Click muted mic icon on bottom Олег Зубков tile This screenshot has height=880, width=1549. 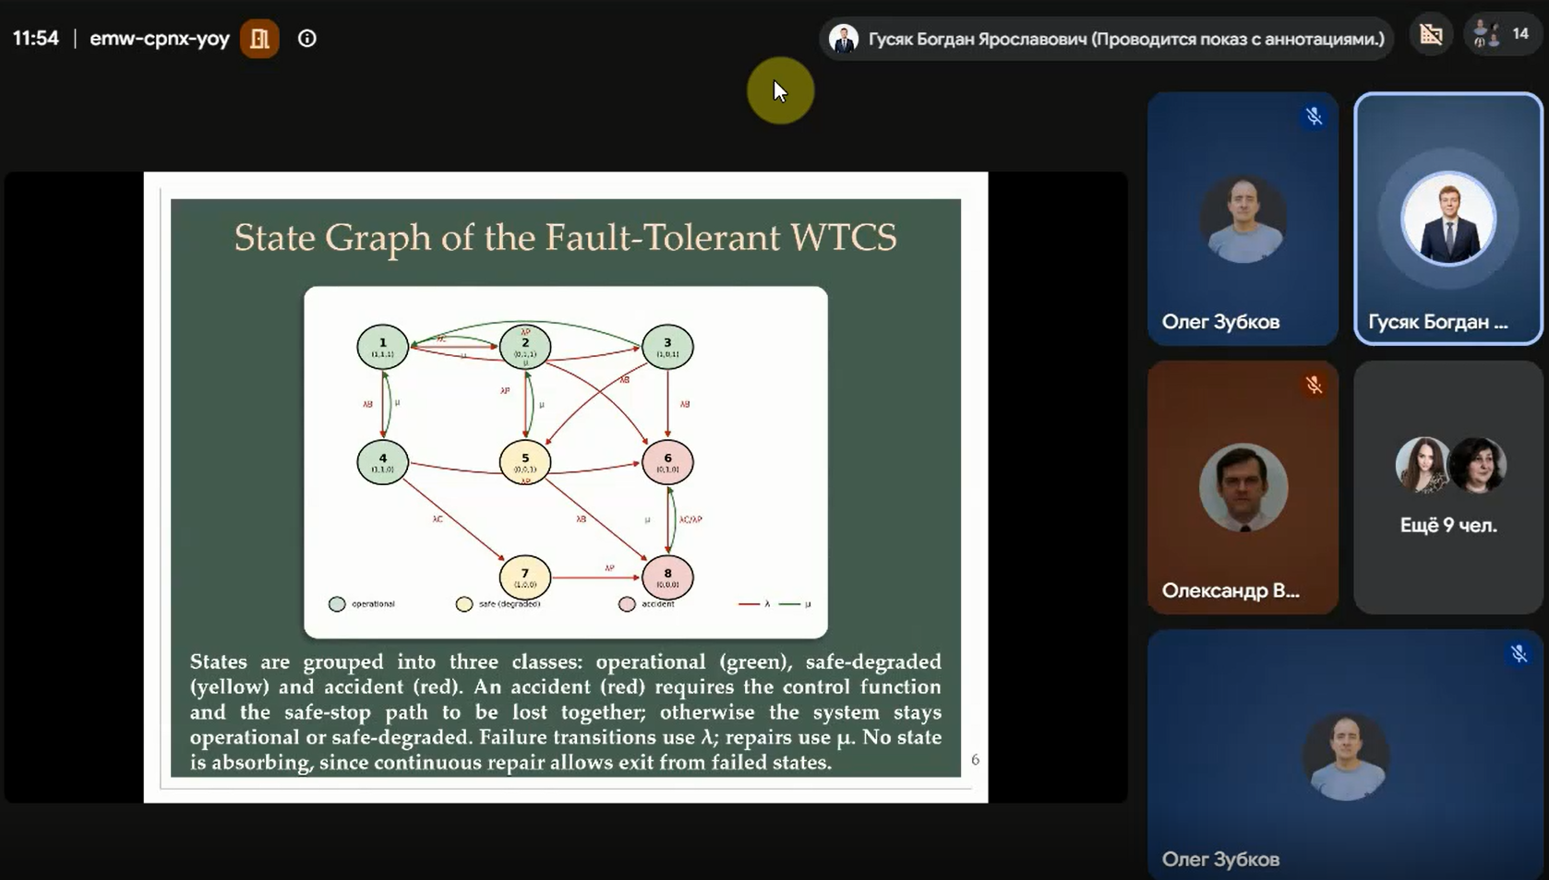click(1519, 654)
